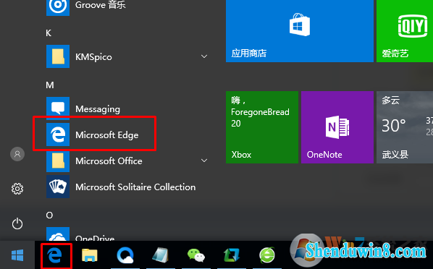Viewport: 433px width, 269px height.
Task: Open File Explorer from the taskbar
Action: point(90,255)
